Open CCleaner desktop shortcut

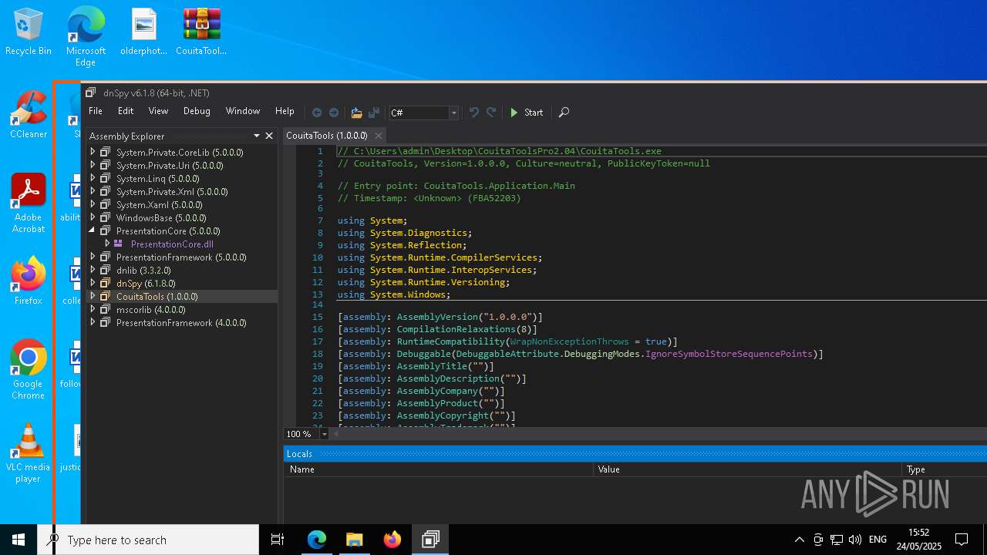click(x=29, y=114)
